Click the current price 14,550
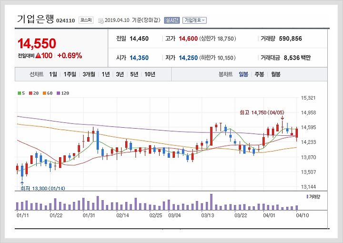Image resolution: width=343 pixels, height=243 pixels. tap(37, 43)
